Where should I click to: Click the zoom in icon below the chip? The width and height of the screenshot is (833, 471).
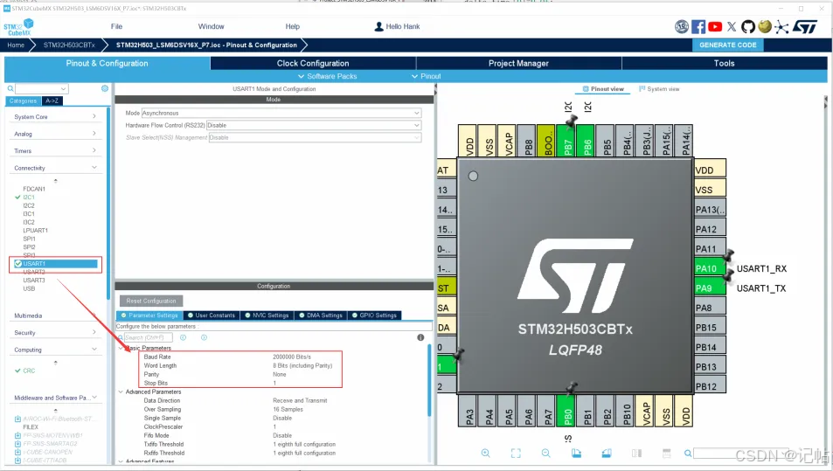486,453
